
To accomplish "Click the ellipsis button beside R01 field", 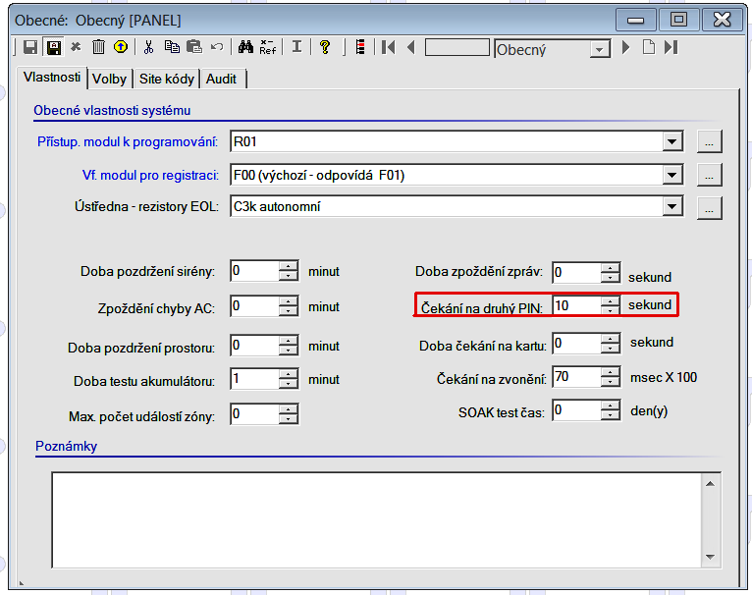I will point(709,142).
